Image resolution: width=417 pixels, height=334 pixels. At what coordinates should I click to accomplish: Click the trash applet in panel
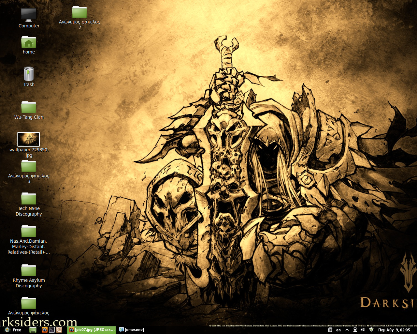(x=330, y=330)
